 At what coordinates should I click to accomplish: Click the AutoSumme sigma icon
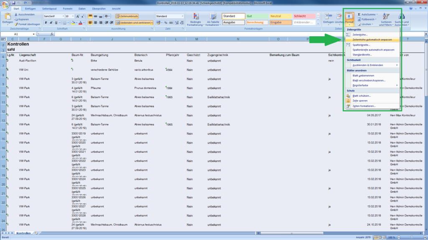pyautogui.click(x=359, y=14)
